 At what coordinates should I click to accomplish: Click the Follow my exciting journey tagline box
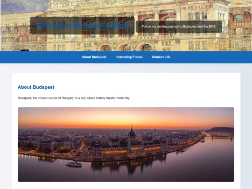coord(179,27)
